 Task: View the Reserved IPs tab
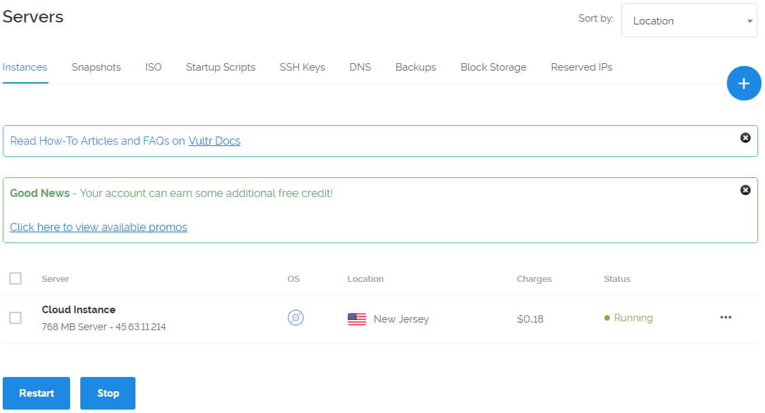point(581,67)
